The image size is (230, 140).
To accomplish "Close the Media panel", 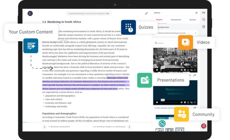I will [196, 13].
